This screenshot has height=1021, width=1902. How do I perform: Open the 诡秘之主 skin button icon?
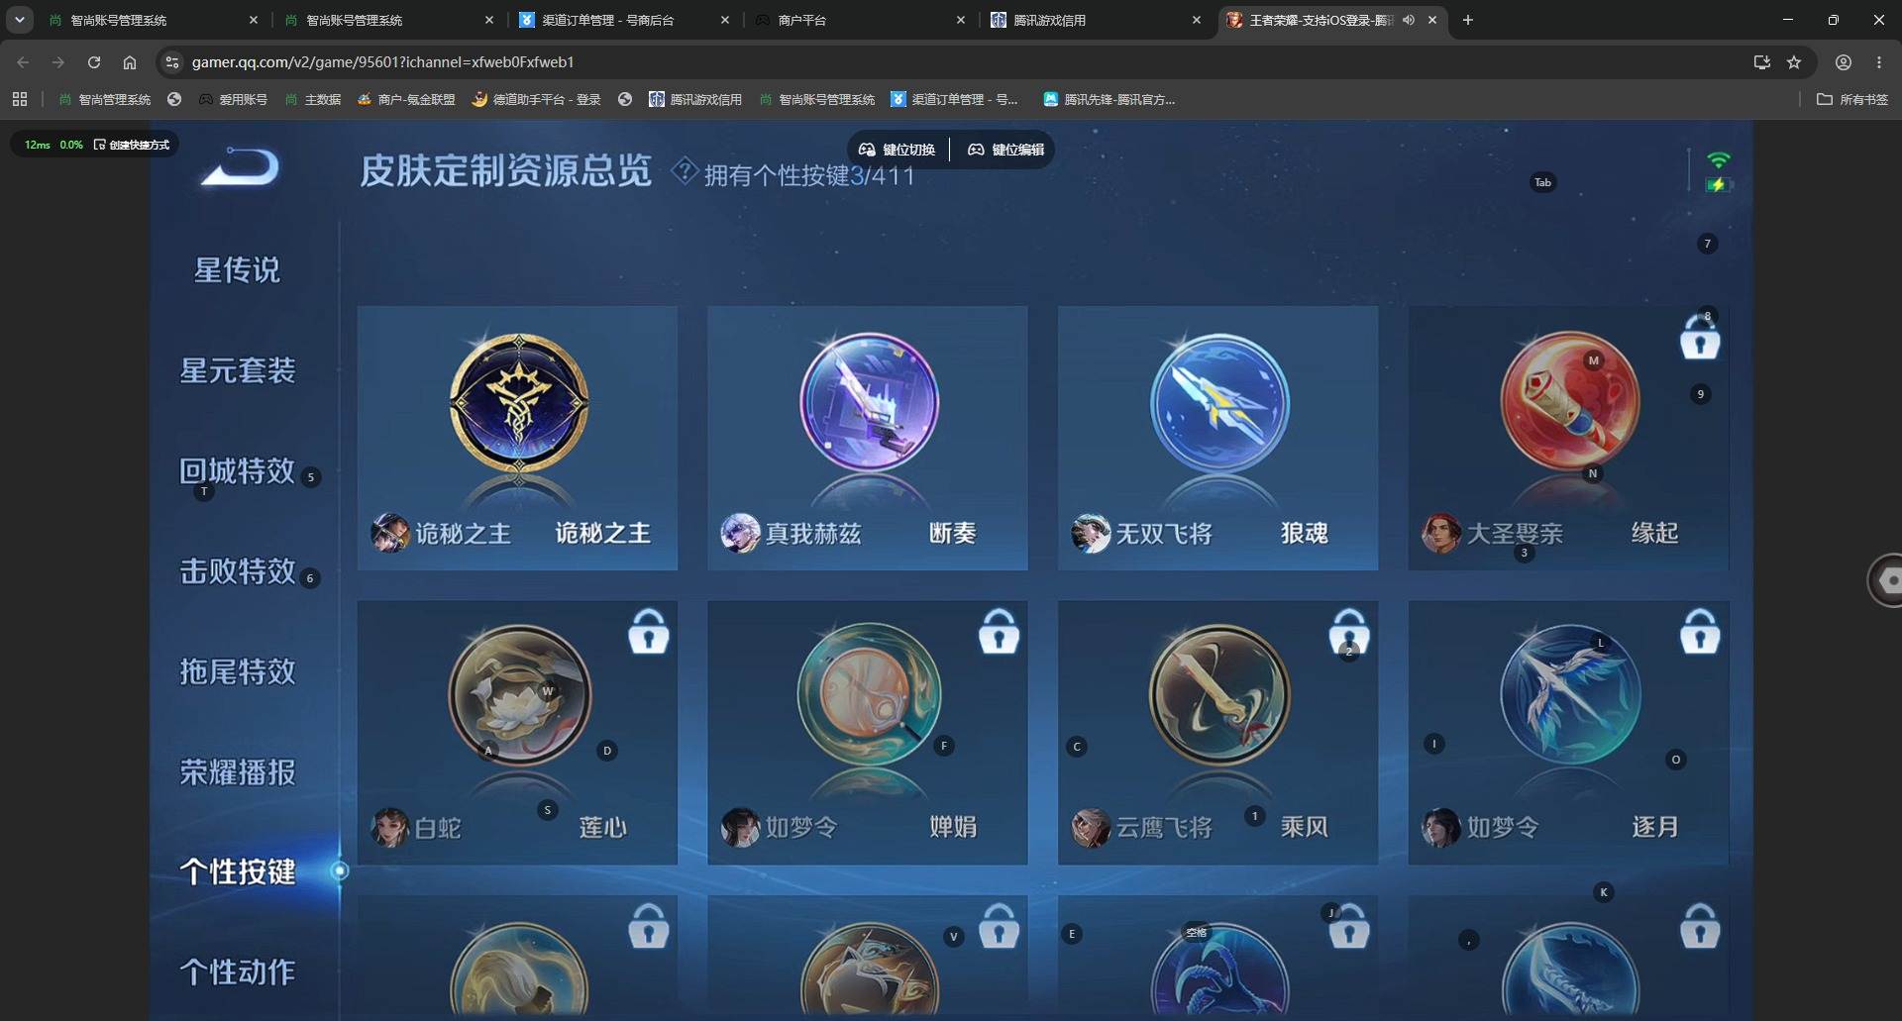[x=518, y=402]
